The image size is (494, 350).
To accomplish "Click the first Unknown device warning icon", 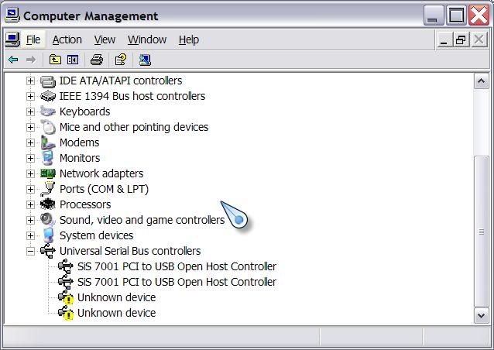I will coord(66,297).
